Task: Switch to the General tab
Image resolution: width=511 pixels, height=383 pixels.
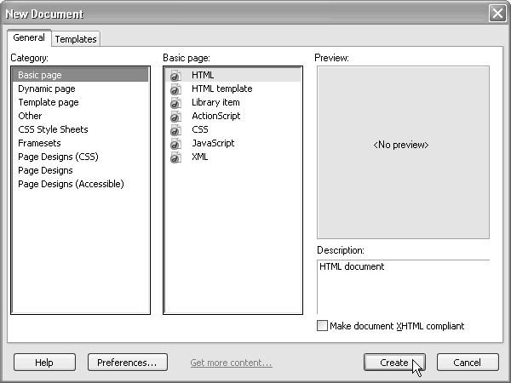Action: (29, 37)
